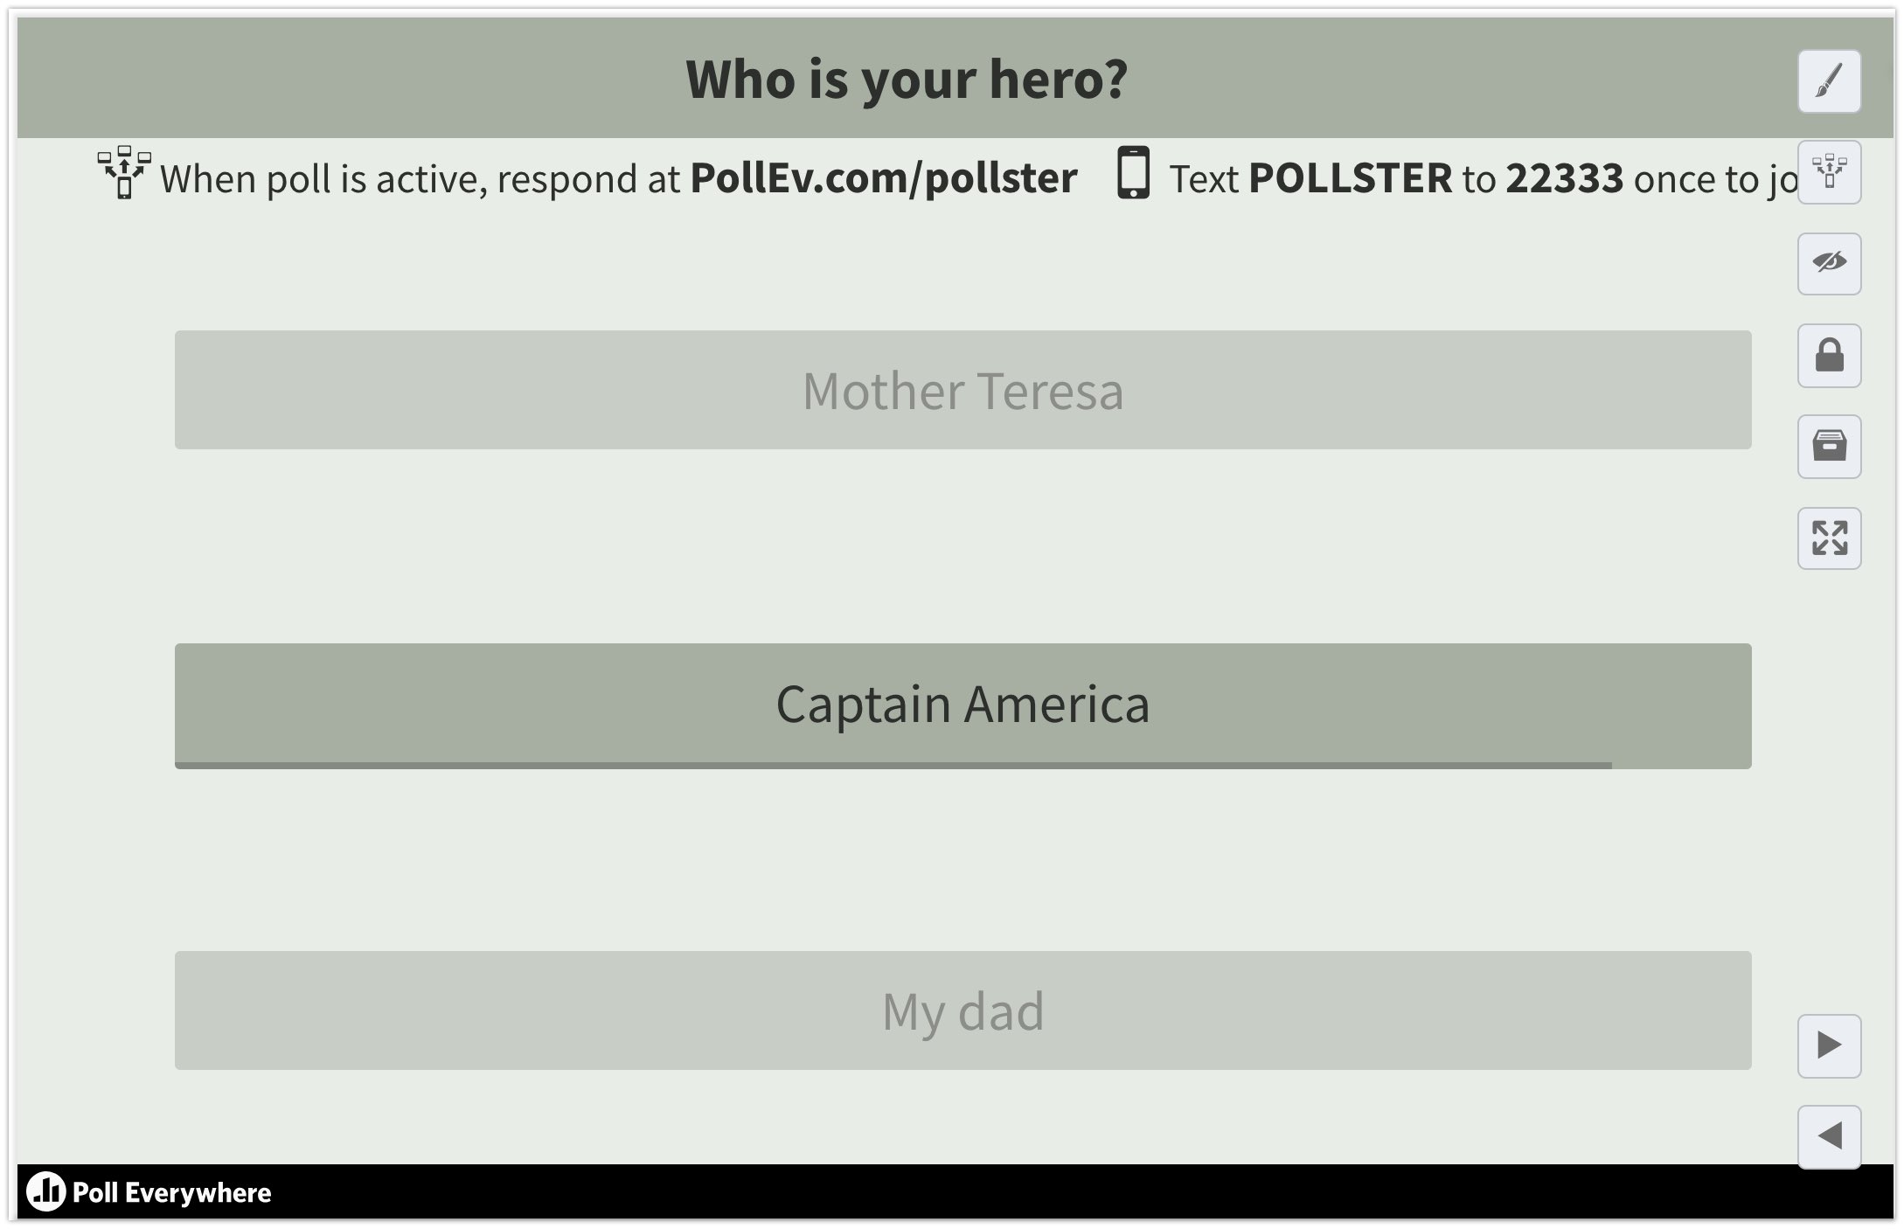Select the Mother Teresa answer option
Screen dimensions: 1904x1229
pyautogui.click(x=962, y=390)
